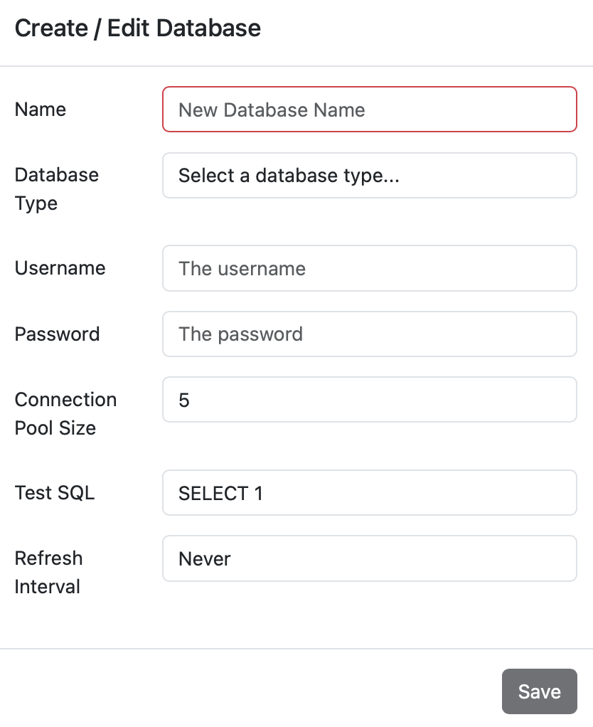Change the Refresh Interval from Never

[x=369, y=558]
